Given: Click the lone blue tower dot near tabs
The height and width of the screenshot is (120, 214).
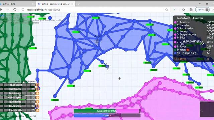Looking at the screenshot, I should [50, 18].
